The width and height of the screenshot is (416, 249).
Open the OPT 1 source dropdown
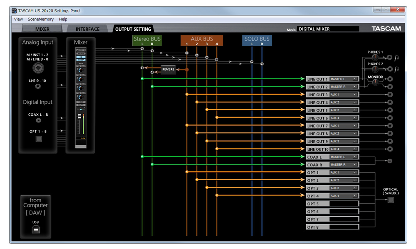(344, 173)
